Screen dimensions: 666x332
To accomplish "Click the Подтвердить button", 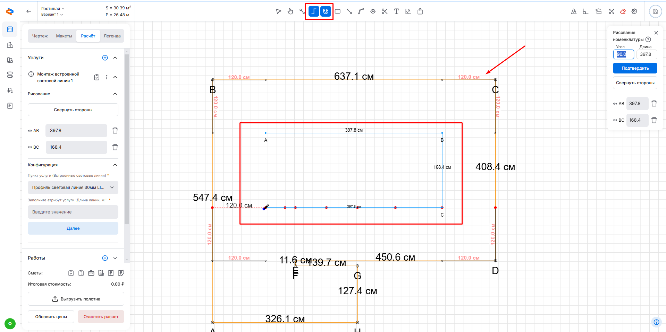I will pyautogui.click(x=635, y=68).
